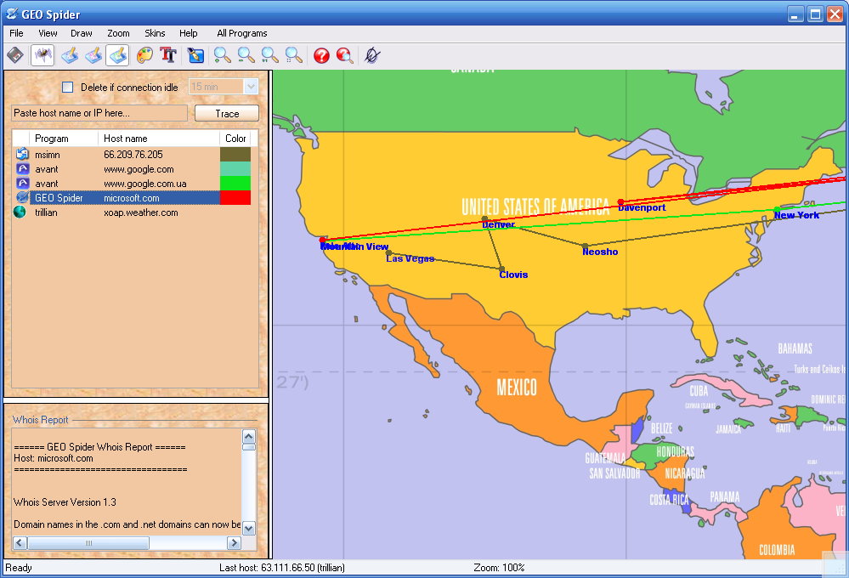Click avant icon beside www.google.com
This screenshot has width=849, height=578.
[x=22, y=169]
